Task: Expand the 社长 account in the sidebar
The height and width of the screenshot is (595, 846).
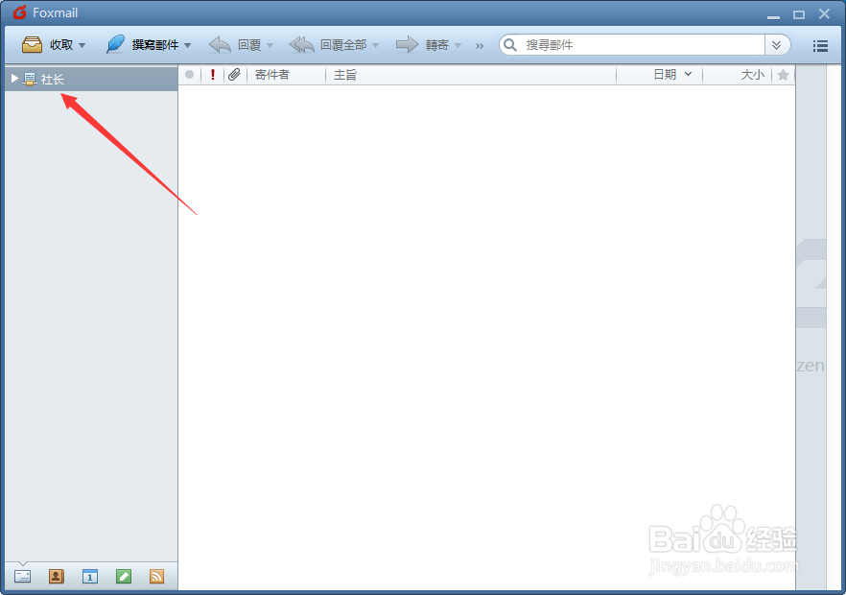Action: [x=13, y=79]
